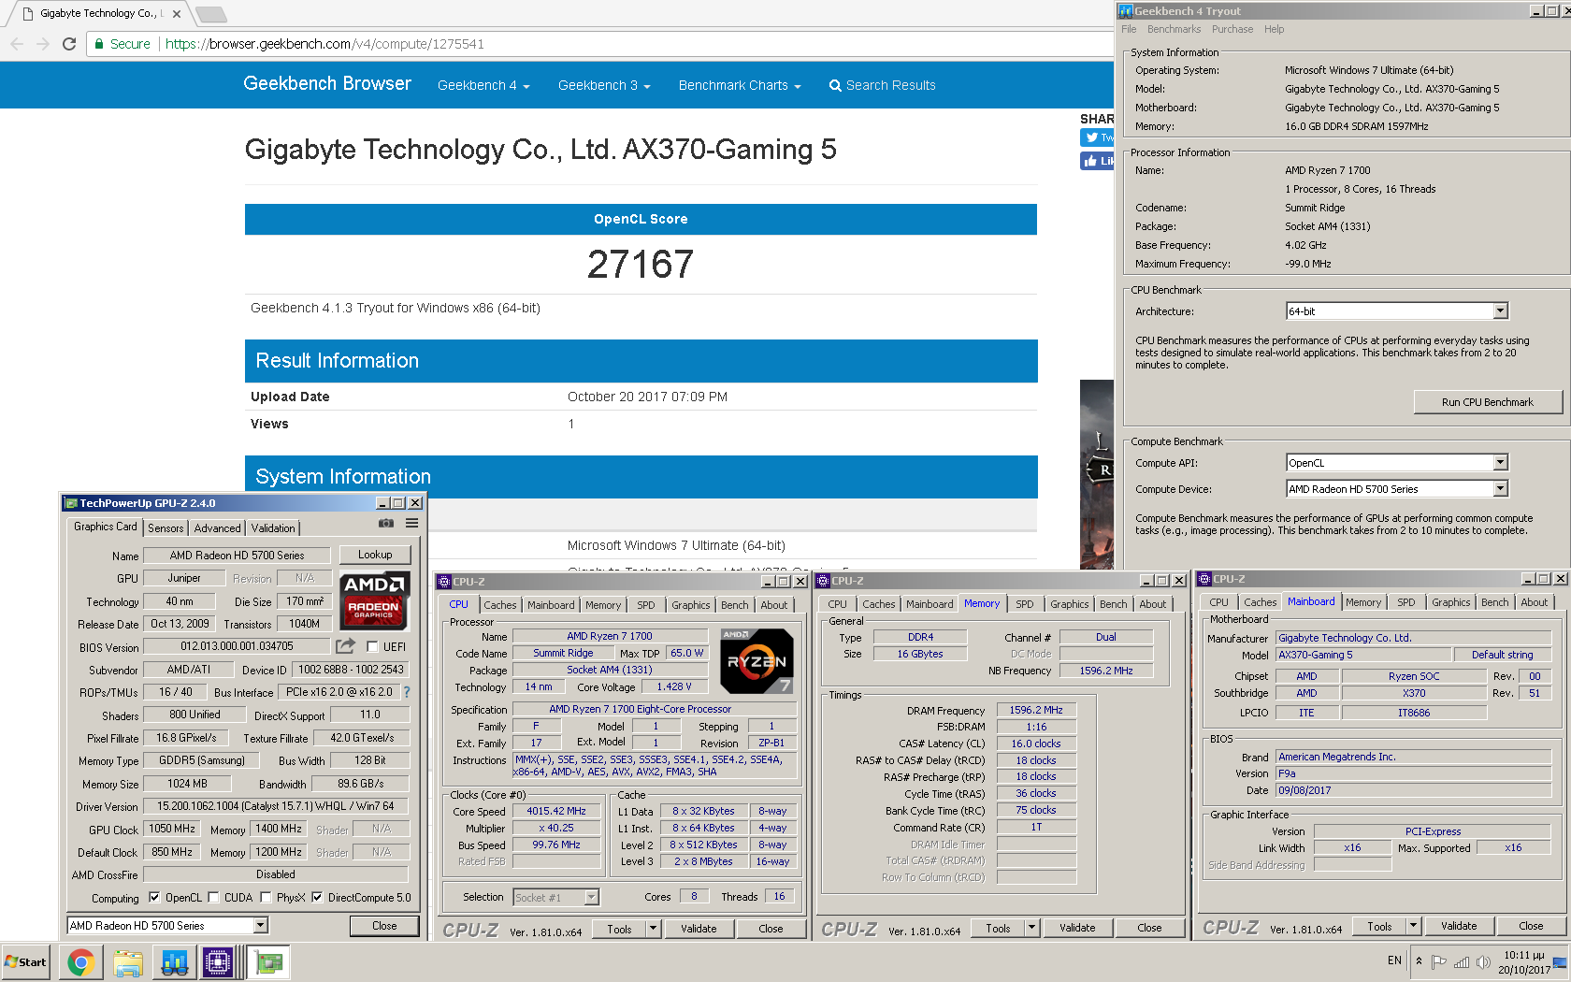The image size is (1571, 982).
Task: Expand the Geekbench 4 navigation menu
Action: 483,85
